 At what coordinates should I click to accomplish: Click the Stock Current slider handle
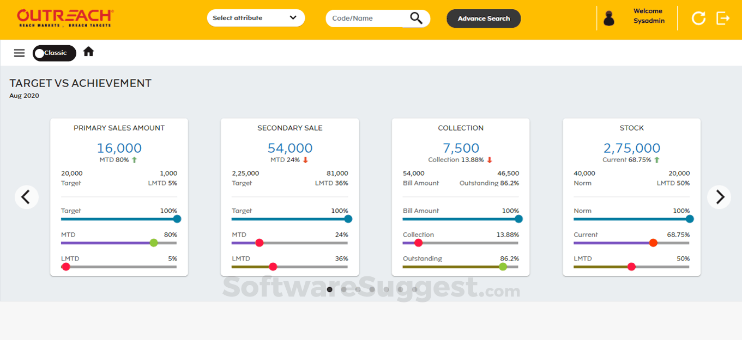653,243
